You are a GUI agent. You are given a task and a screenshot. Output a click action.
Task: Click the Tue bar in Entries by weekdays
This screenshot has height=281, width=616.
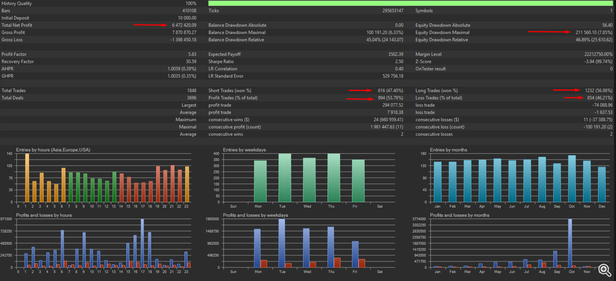coord(285,178)
